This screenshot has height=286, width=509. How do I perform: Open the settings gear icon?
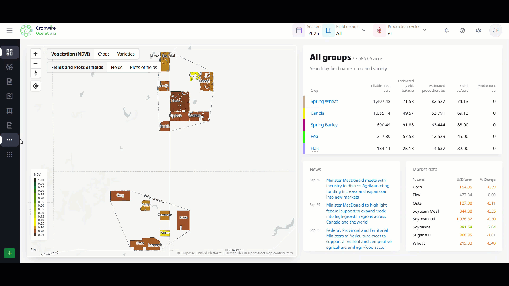[x=478, y=31]
